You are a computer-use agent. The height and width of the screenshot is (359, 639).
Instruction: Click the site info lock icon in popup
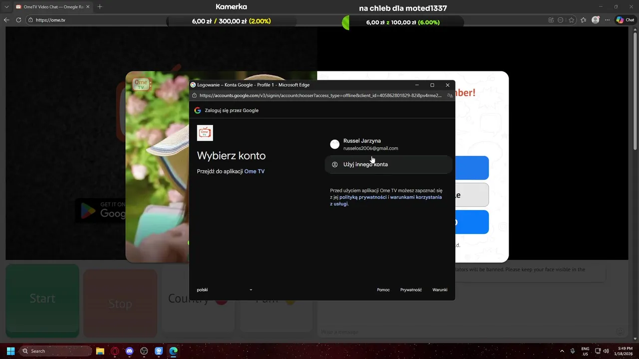click(194, 95)
